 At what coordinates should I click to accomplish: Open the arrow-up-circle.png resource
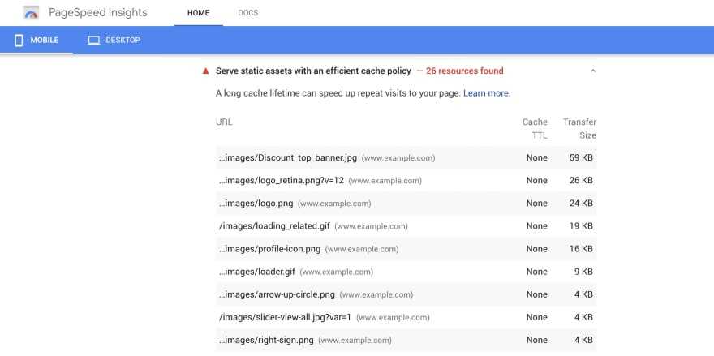pos(277,294)
